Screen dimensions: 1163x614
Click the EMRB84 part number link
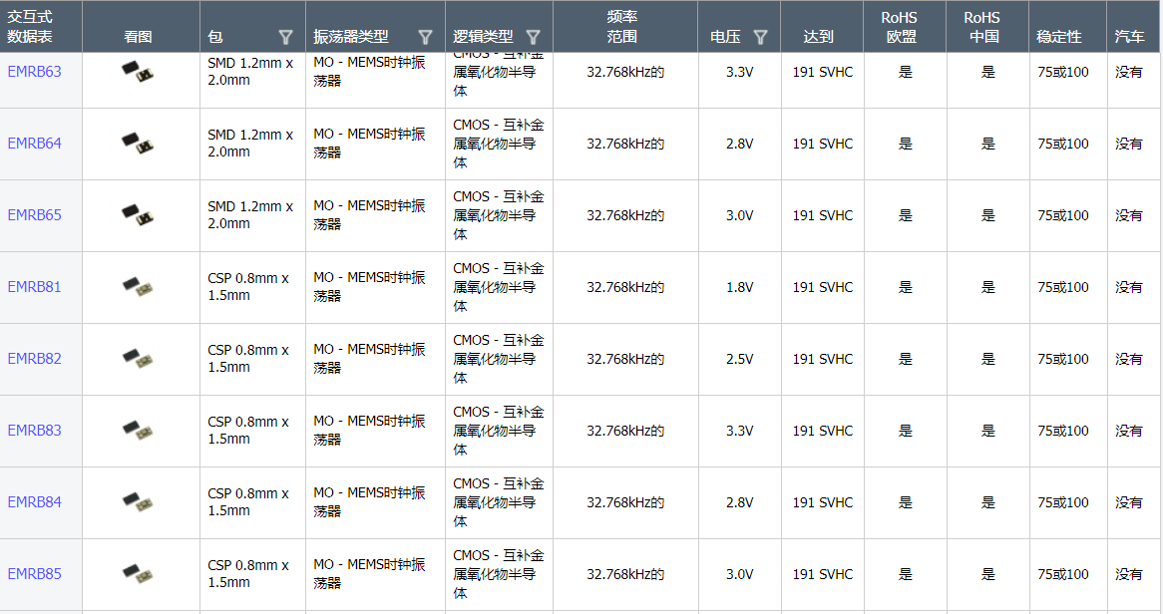[35, 502]
